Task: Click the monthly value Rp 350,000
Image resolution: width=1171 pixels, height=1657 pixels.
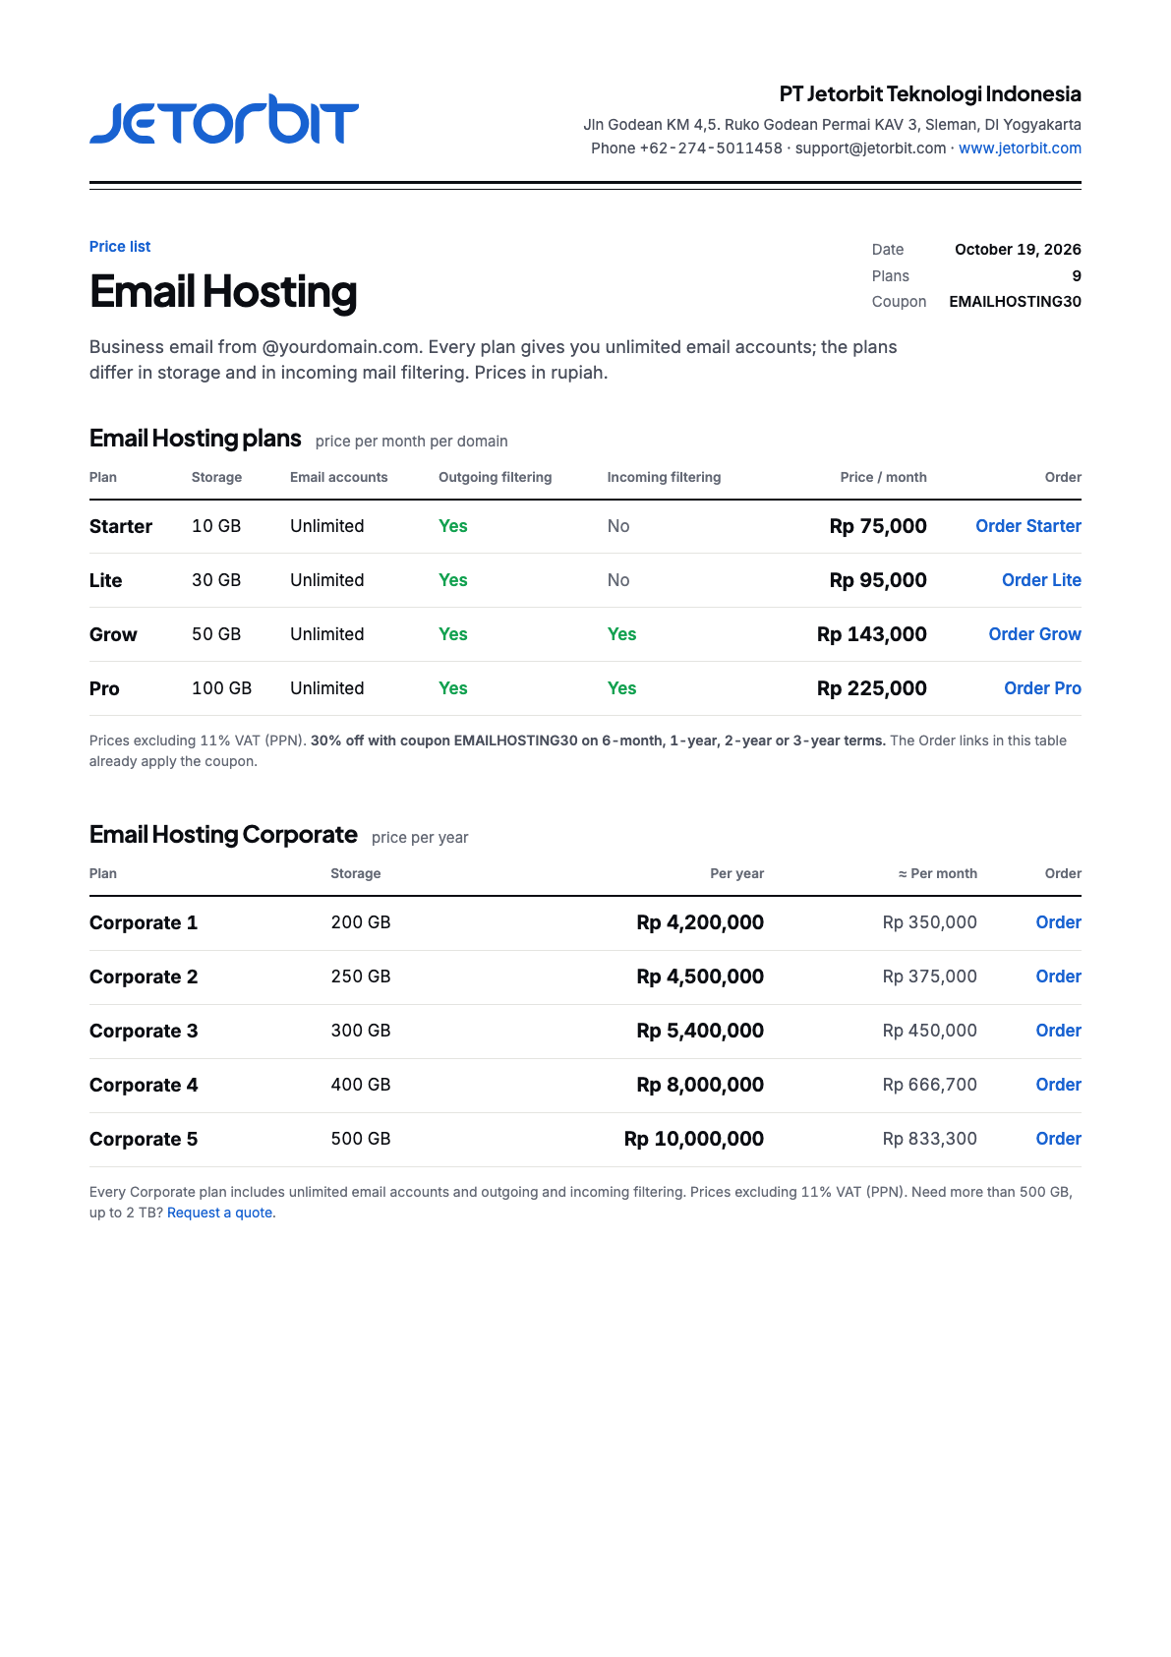Action: click(x=929, y=922)
